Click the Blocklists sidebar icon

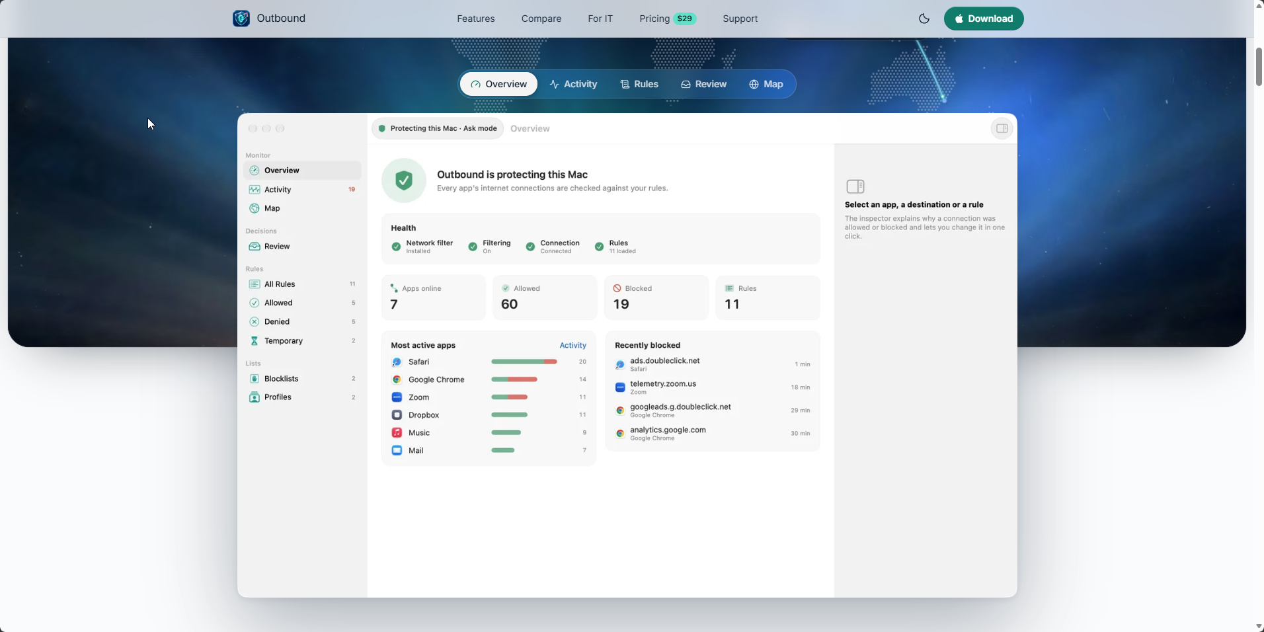[x=254, y=379]
